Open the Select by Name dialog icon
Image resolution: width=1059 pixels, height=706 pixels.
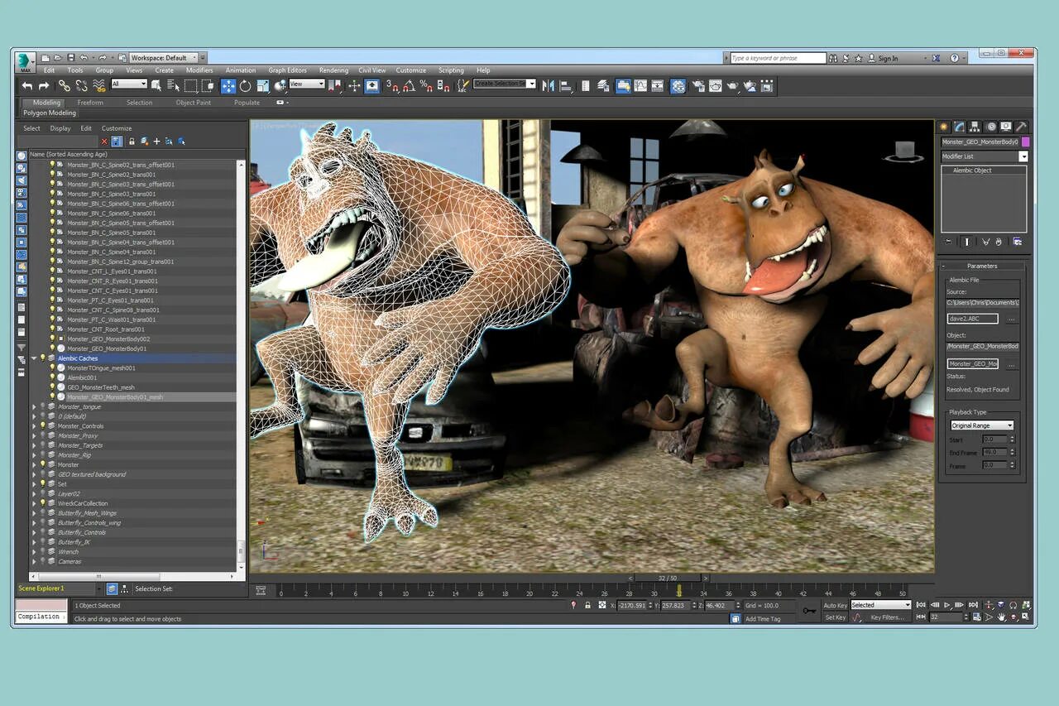(173, 85)
